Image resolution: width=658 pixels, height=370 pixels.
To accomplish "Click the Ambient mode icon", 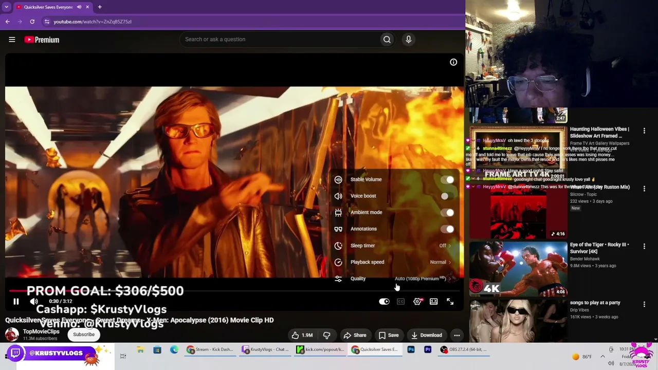I will coord(338,212).
